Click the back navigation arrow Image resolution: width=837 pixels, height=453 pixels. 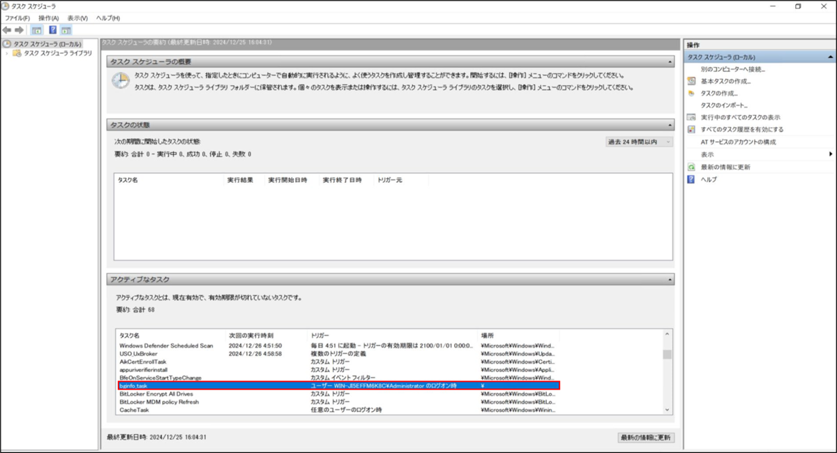pyautogui.click(x=7, y=30)
